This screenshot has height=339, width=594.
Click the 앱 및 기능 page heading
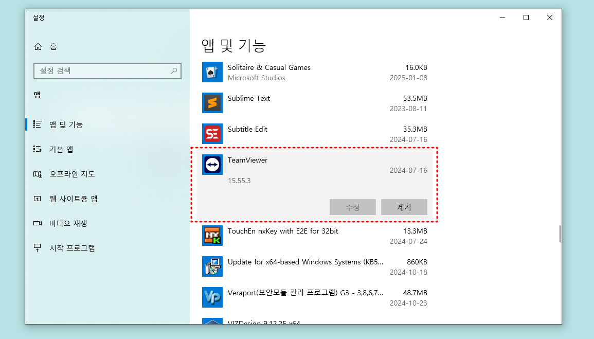click(x=233, y=46)
